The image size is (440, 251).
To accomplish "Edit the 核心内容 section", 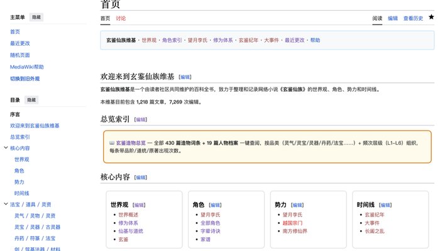I will coord(141,178).
